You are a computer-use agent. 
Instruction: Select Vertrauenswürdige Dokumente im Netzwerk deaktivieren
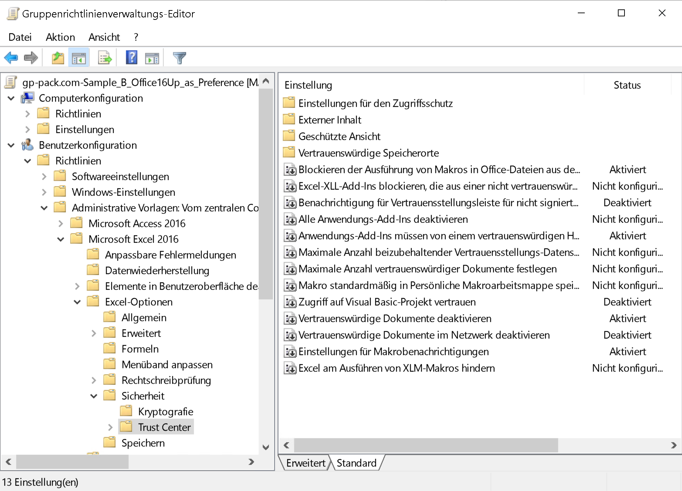click(424, 335)
